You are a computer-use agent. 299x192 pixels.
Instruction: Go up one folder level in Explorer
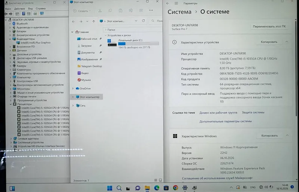coord(94,21)
